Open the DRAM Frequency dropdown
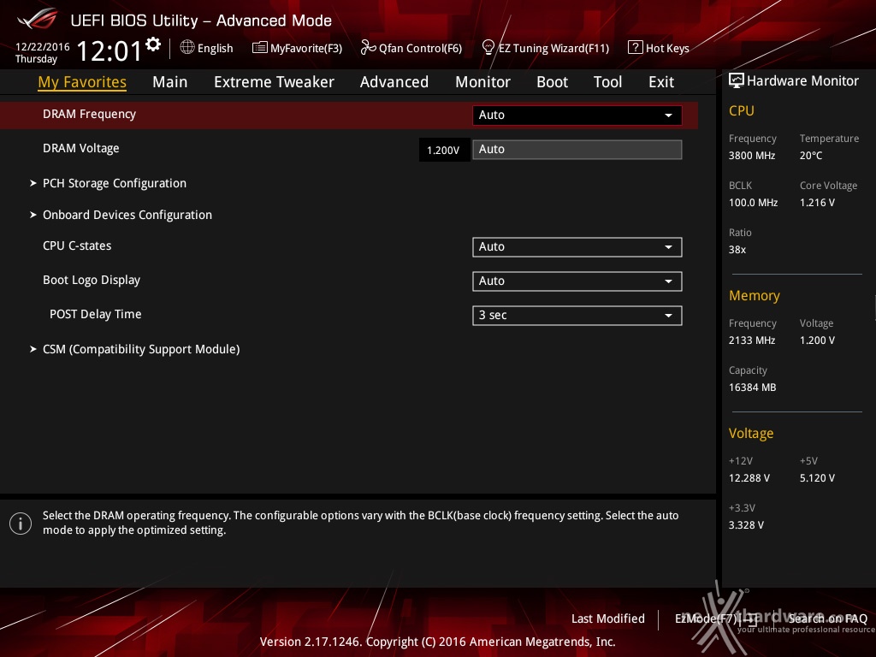The width and height of the screenshot is (876, 657). click(577, 115)
